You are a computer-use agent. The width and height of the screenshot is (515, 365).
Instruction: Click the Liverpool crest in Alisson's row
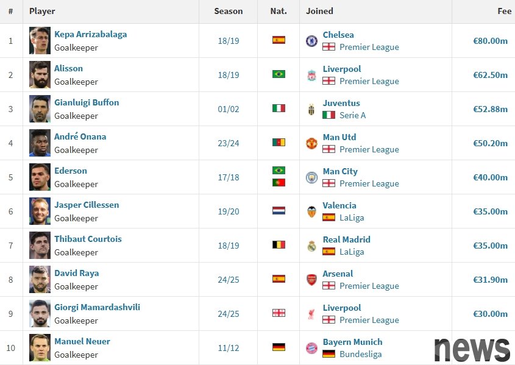pyautogui.click(x=311, y=75)
